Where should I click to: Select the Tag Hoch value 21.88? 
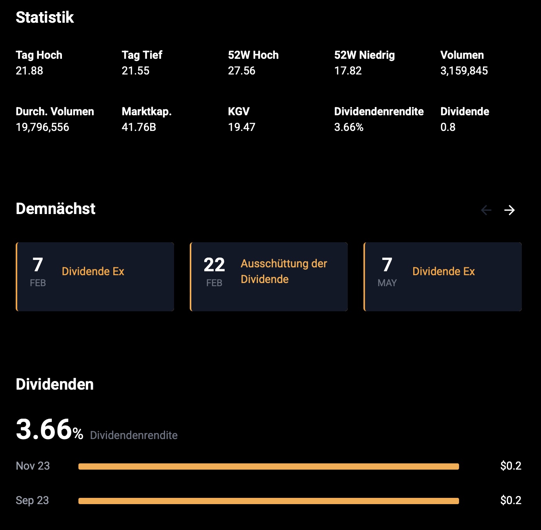click(29, 71)
